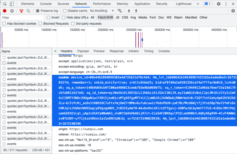Show the Initiator tab of the request
Screen dimensions: 237x154
(134, 51)
